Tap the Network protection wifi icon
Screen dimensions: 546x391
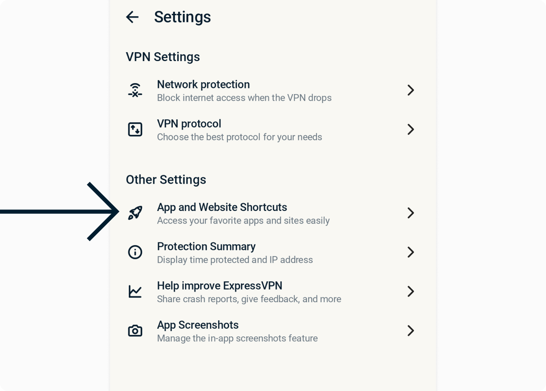pos(135,90)
